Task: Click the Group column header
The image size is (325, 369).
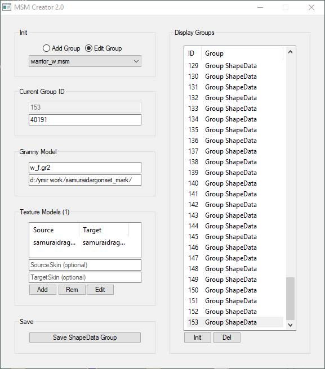Action: [x=242, y=53]
